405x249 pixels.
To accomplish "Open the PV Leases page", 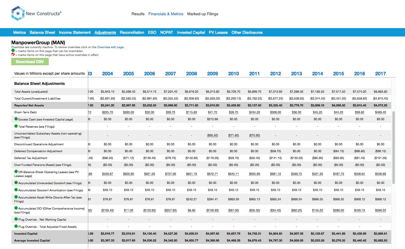I will tap(218, 33).
